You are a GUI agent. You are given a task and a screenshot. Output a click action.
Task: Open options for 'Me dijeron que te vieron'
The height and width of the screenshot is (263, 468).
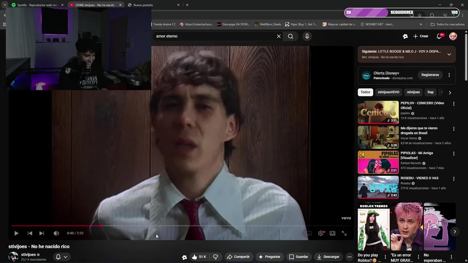(454, 129)
